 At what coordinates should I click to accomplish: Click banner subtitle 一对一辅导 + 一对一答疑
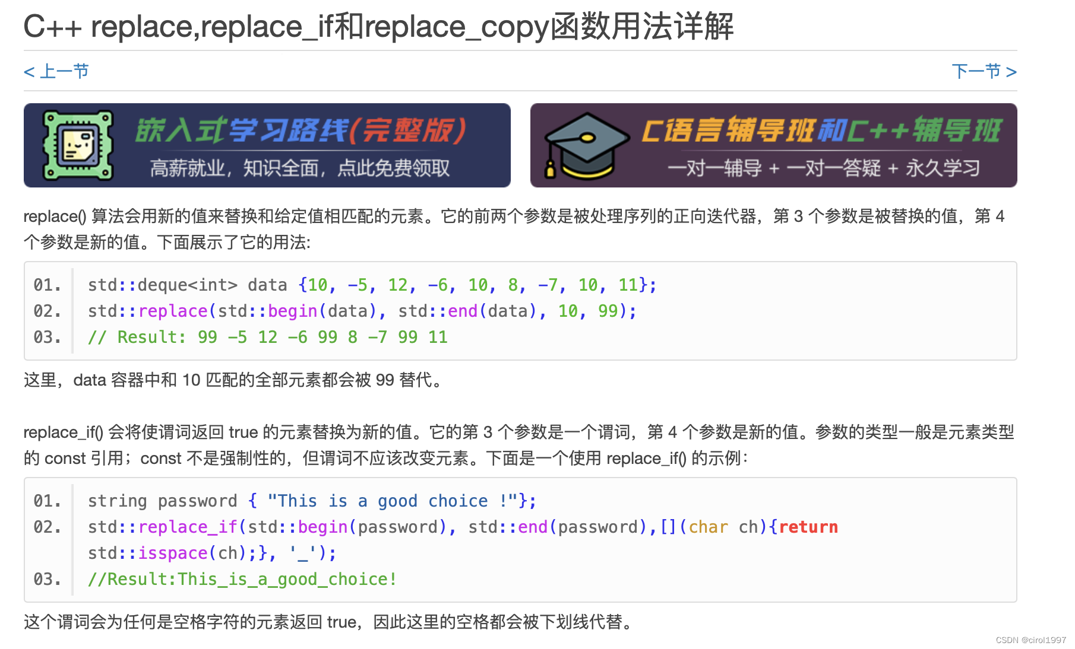pos(824,168)
